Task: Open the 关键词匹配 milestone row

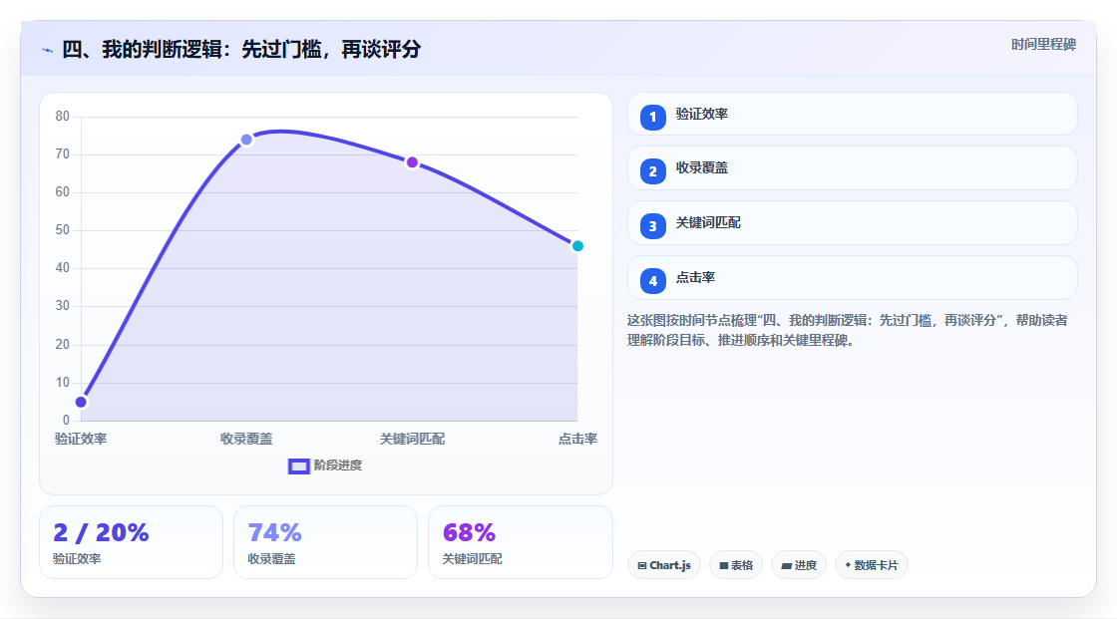Action: pos(852,223)
